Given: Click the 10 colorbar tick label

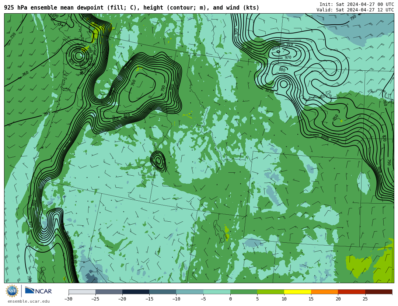Looking at the screenshot, I should pyautogui.click(x=284, y=299).
